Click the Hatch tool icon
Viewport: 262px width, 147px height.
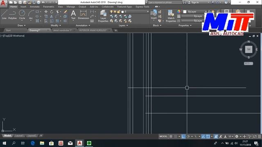tap(37, 21)
